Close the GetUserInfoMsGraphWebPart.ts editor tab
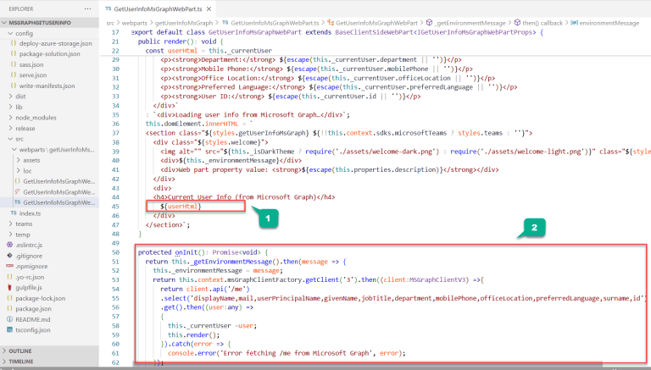651x370 pixels. tap(209, 8)
